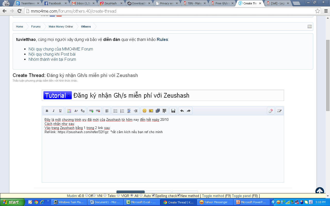Undo the last edit

tap(182, 111)
